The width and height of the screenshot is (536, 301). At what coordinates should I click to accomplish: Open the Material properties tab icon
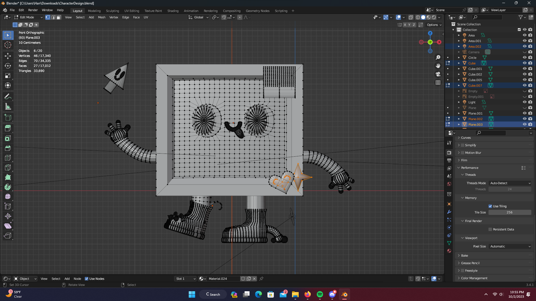pos(449,251)
